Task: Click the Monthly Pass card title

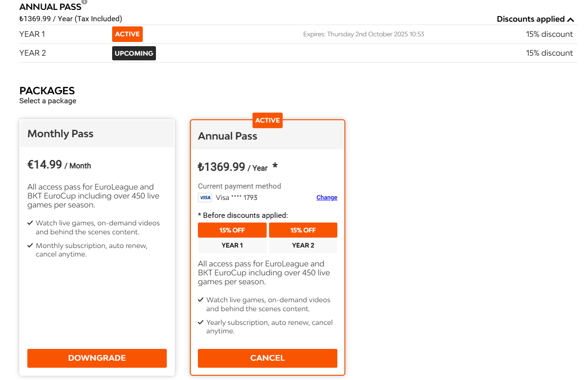Action: pos(60,134)
